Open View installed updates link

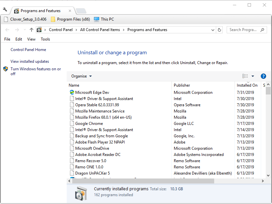click(30, 61)
